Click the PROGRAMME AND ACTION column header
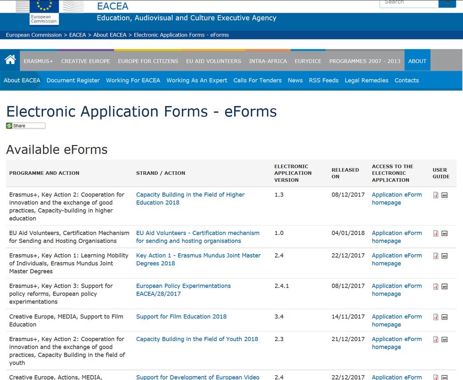The image size is (463, 380). [44, 173]
